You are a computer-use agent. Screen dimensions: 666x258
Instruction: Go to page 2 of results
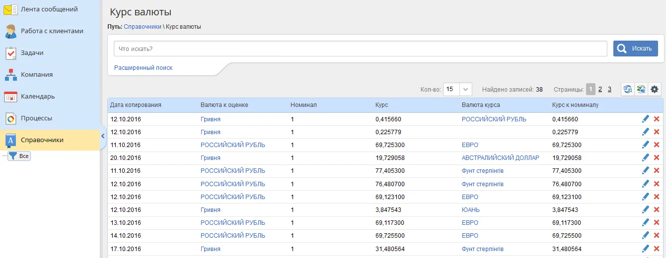[x=600, y=90]
